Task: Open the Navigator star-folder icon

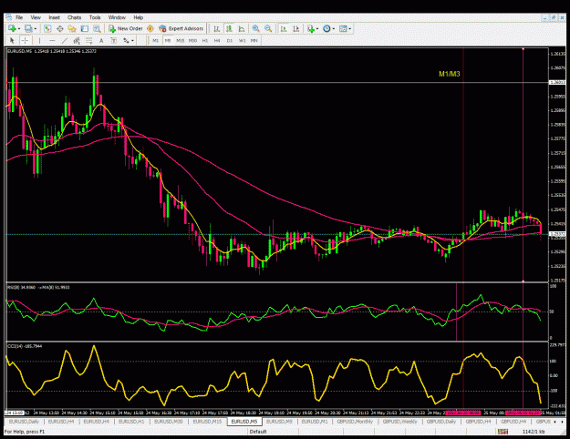Action: pos(72,28)
